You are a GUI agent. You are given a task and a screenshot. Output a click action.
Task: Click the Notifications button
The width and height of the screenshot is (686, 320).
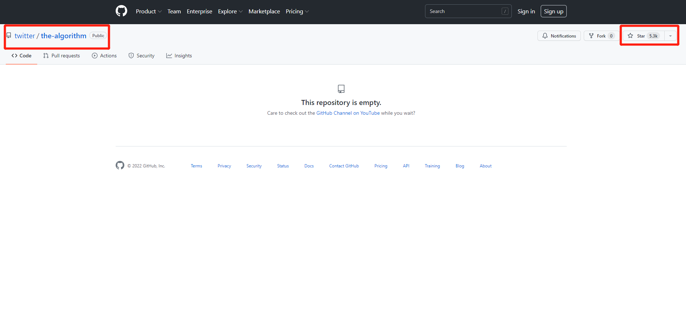pyautogui.click(x=559, y=36)
